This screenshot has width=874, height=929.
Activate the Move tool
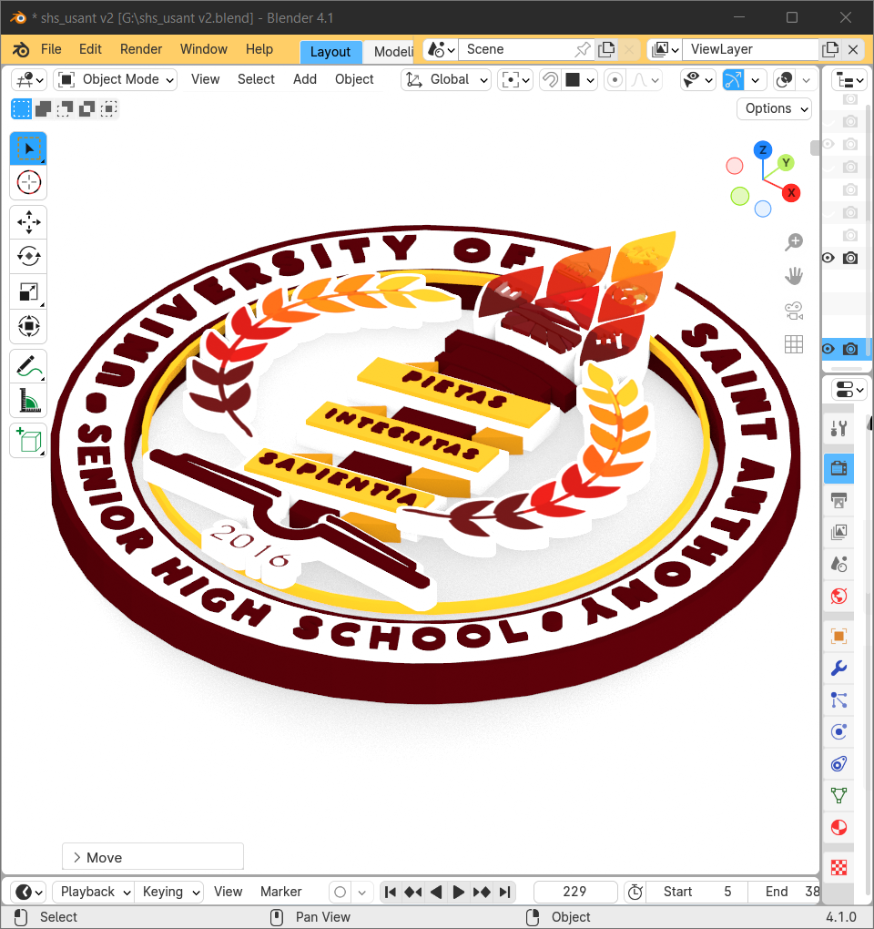tap(28, 222)
